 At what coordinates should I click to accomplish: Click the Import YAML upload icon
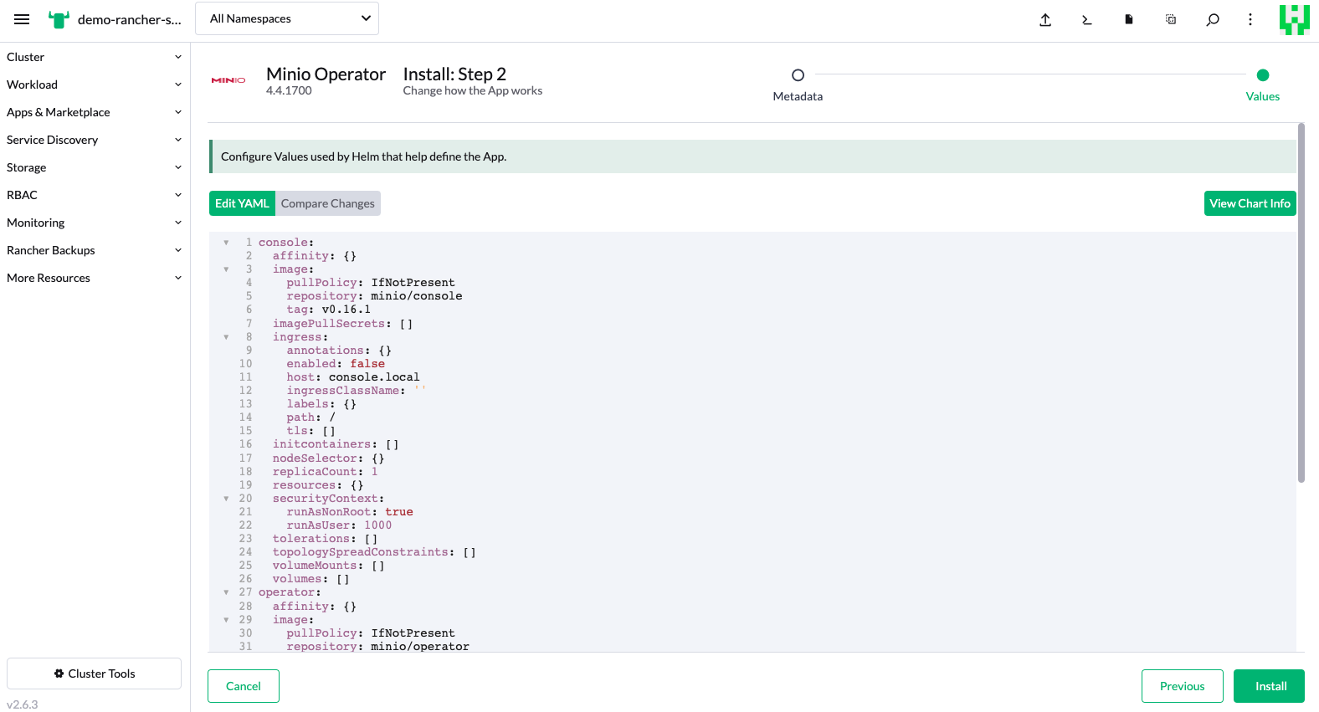(1045, 19)
